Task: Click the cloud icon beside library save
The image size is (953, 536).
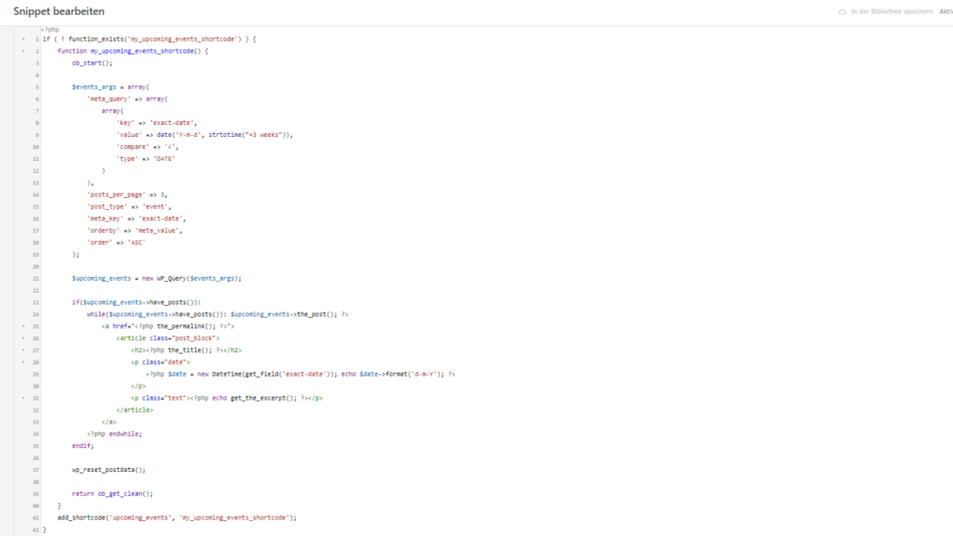Action: coord(842,12)
